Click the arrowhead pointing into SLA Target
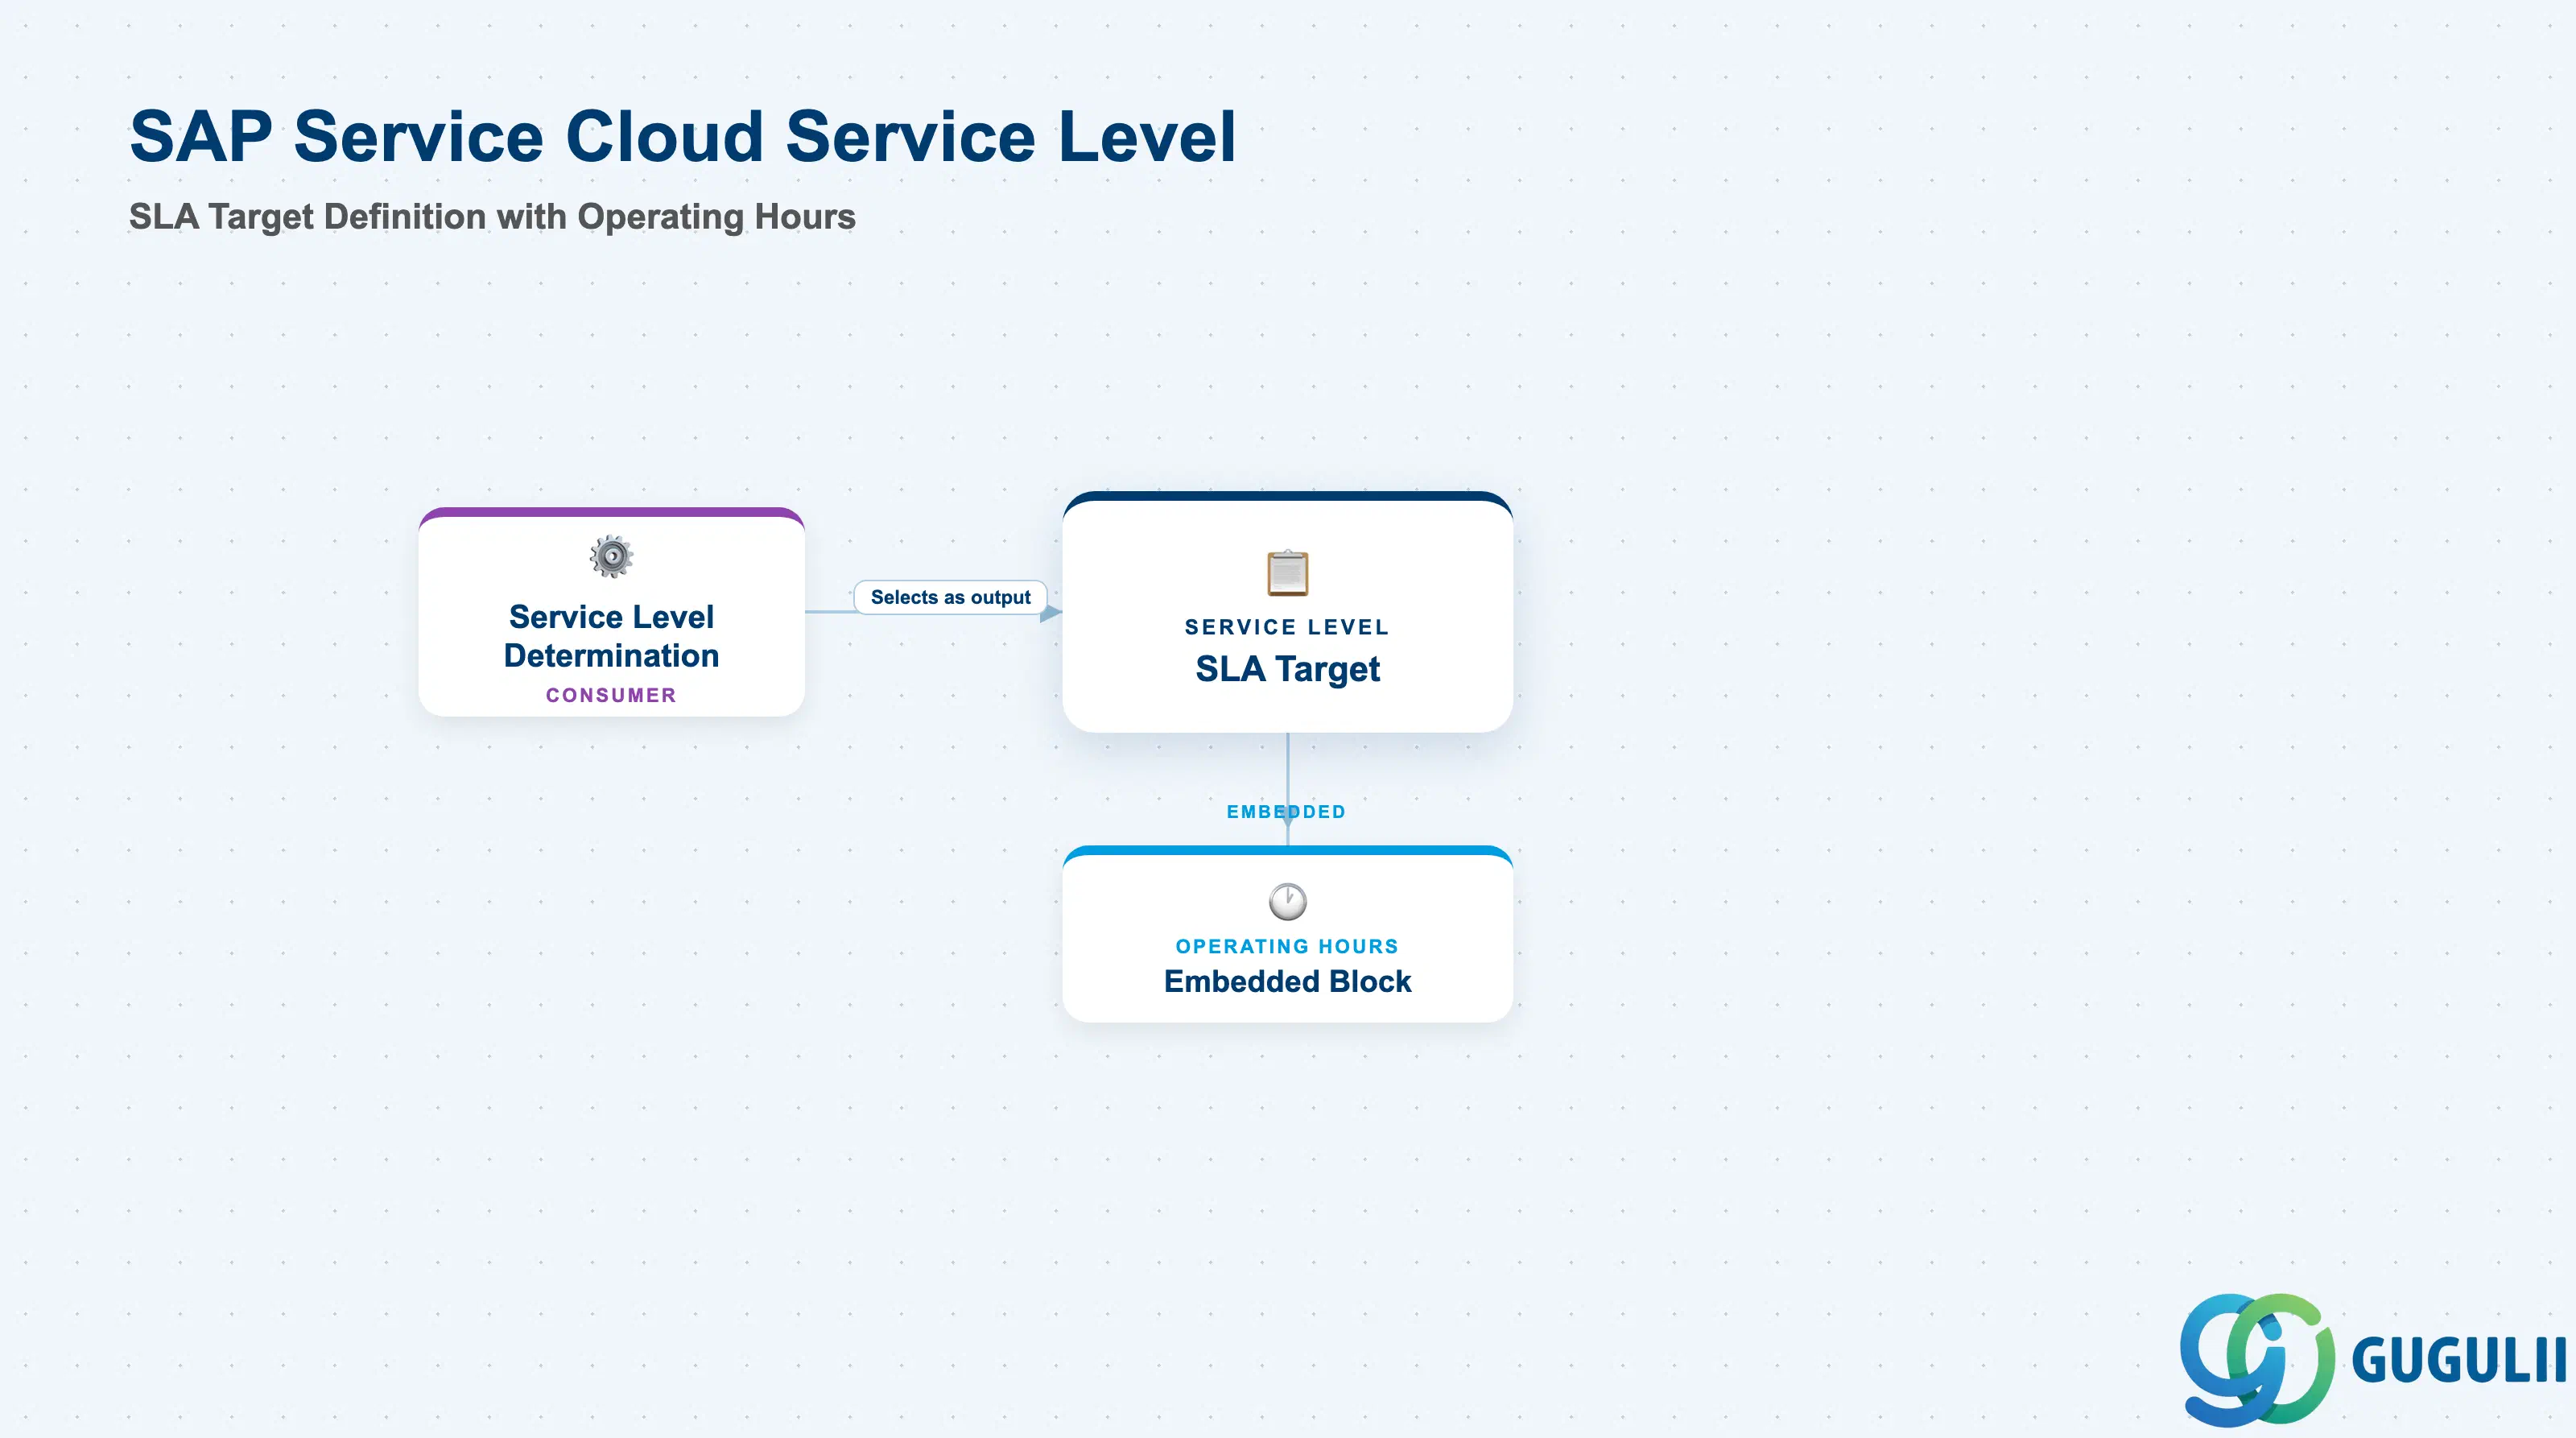 click(1051, 612)
